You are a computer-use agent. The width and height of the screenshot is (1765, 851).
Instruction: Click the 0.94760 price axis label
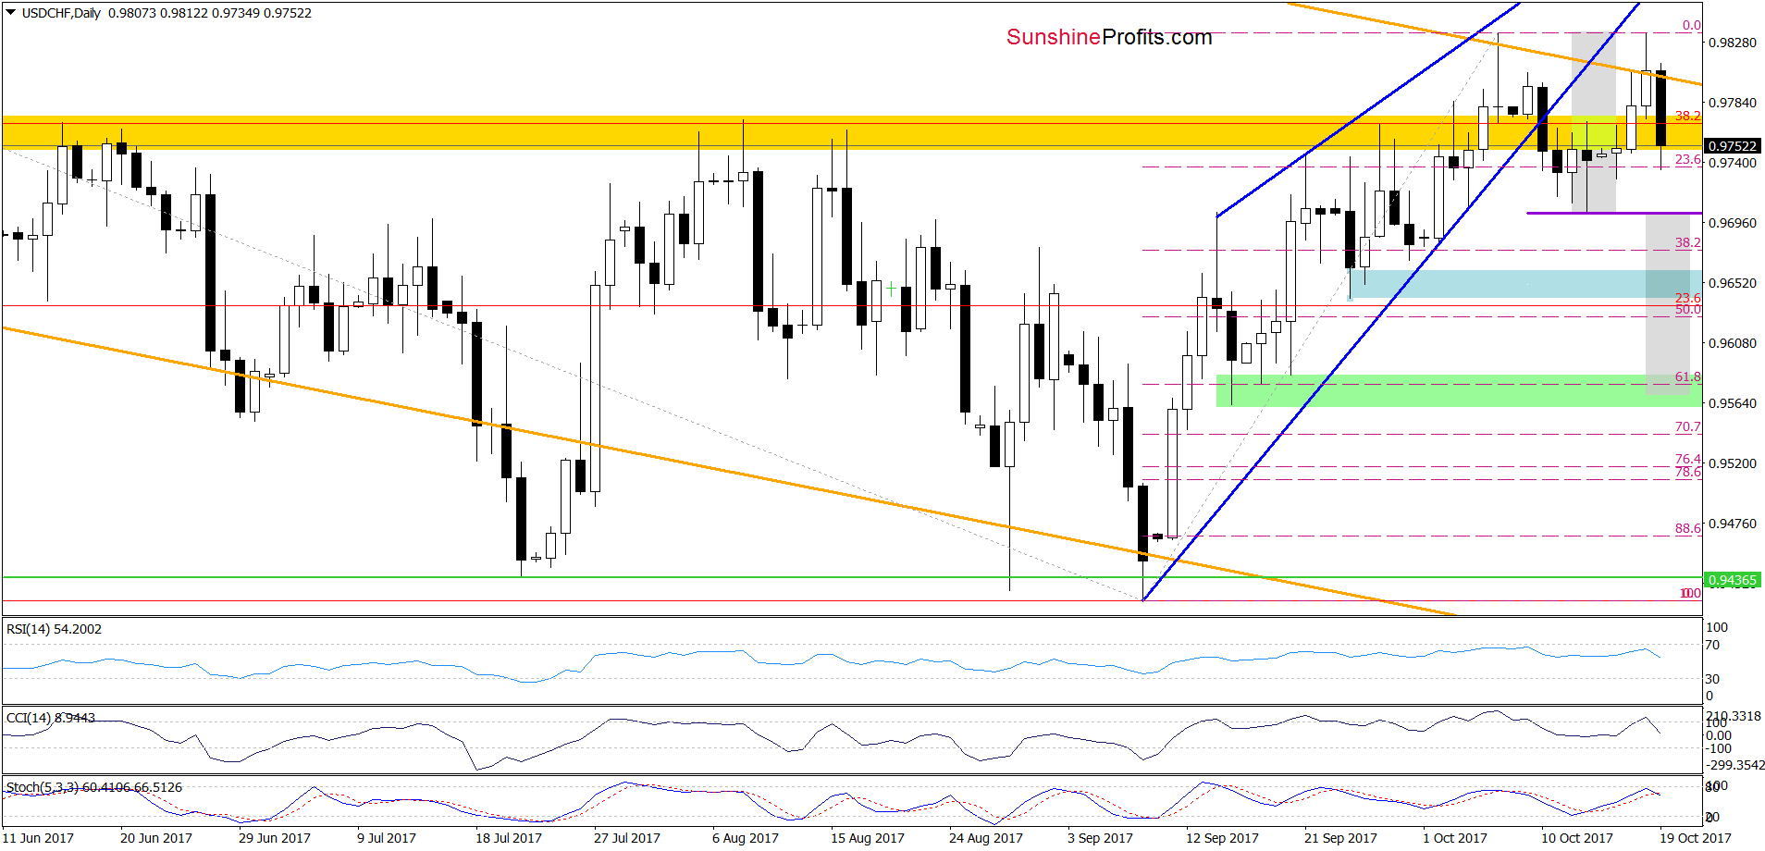click(x=1732, y=524)
